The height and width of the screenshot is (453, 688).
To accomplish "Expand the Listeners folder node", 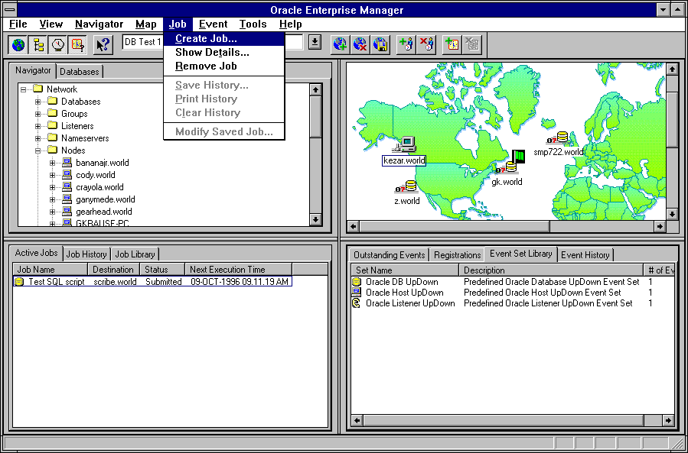I will point(38,126).
